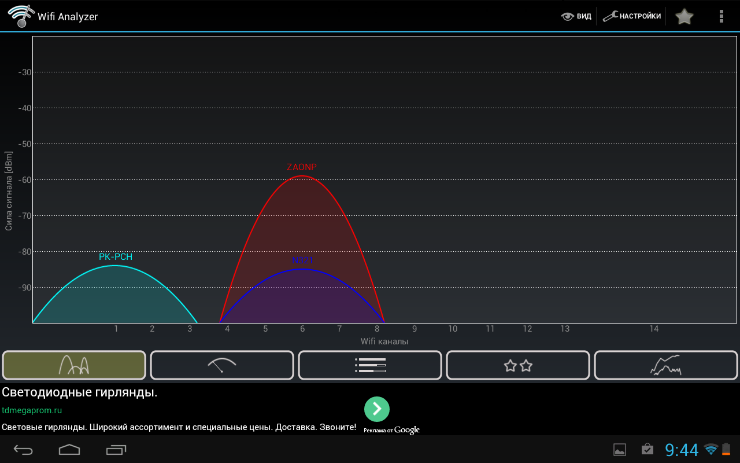This screenshot has width=740, height=463.
Task: Open the picture notification icon
Action: pyautogui.click(x=620, y=450)
